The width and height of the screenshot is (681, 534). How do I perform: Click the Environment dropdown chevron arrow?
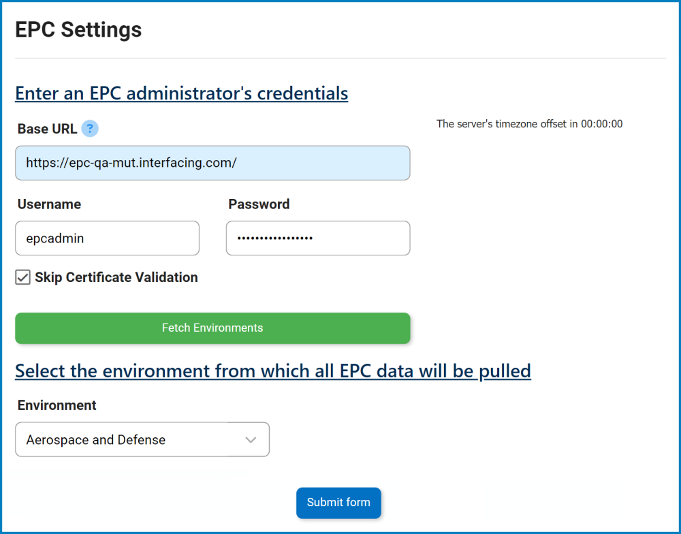(250, 439)
